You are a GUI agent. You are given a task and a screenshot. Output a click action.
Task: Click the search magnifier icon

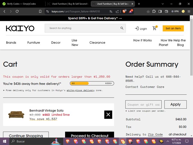tap(122, 28)
